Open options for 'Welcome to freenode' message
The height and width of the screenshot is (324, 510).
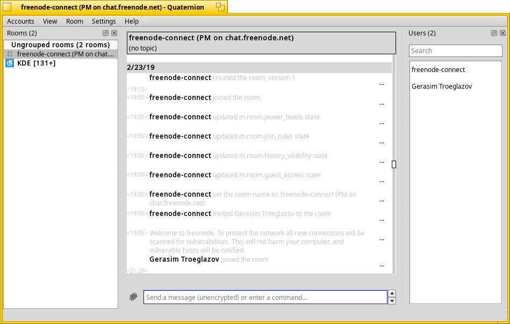click(x=382, y=240)
